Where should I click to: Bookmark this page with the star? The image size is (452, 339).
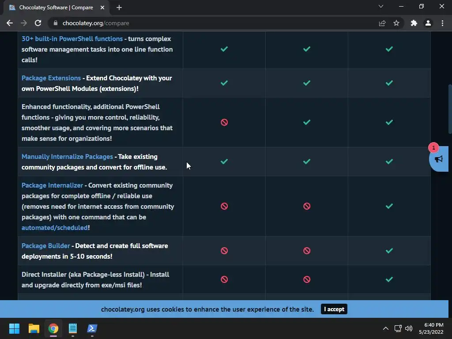(x=396, y=23)
